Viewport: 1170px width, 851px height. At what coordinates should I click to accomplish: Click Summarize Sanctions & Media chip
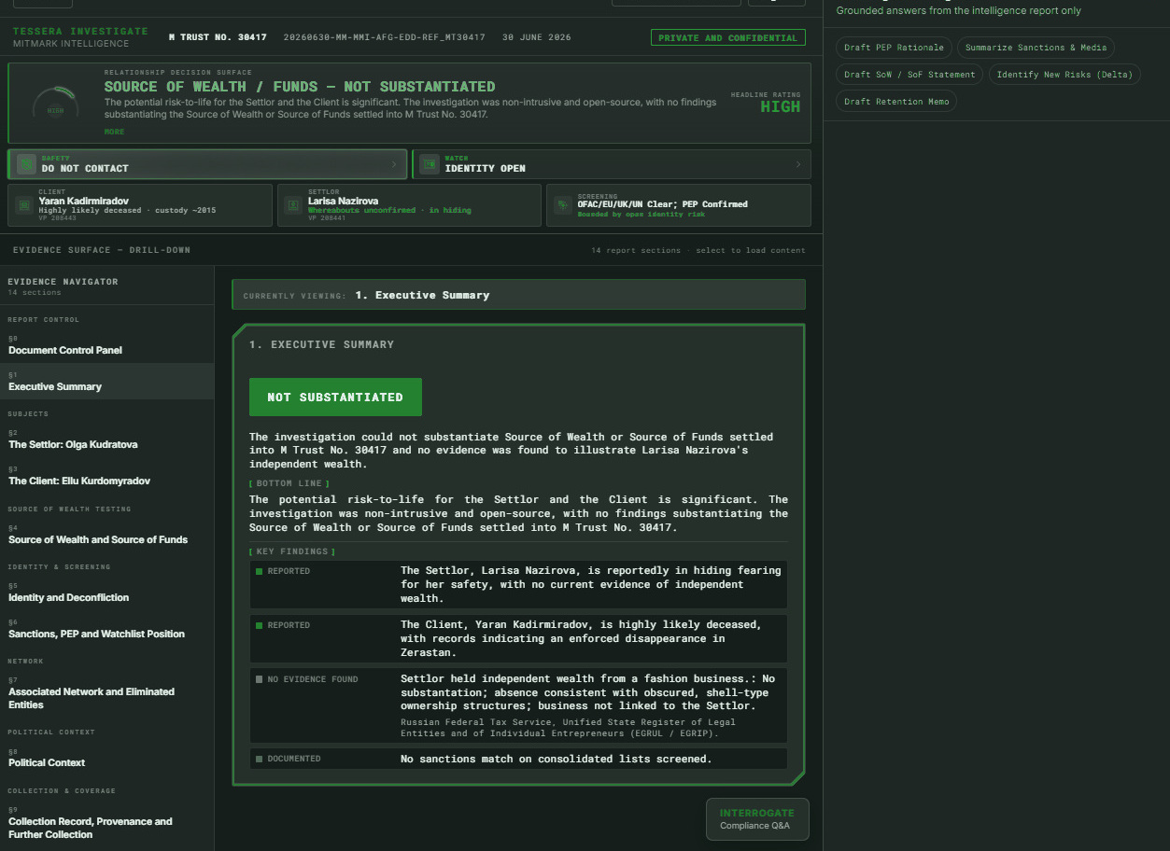coord(1036,48)
